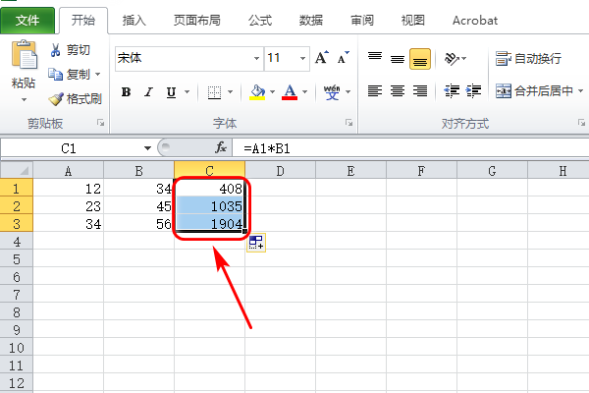Open the Acrobat tab

point(475,21)
